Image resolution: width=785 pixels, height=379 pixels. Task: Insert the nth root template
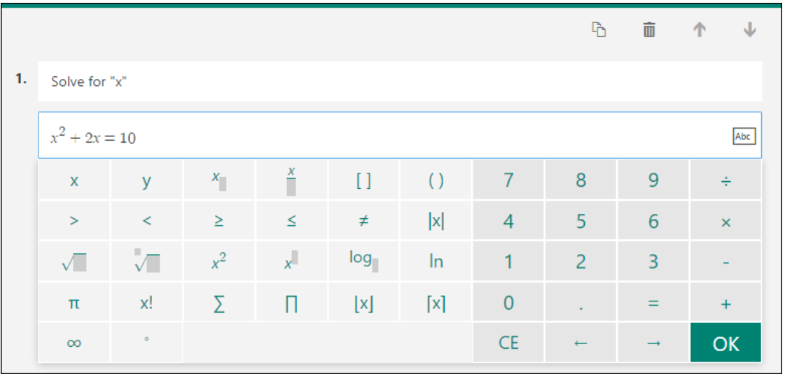(x=146, y=262)
